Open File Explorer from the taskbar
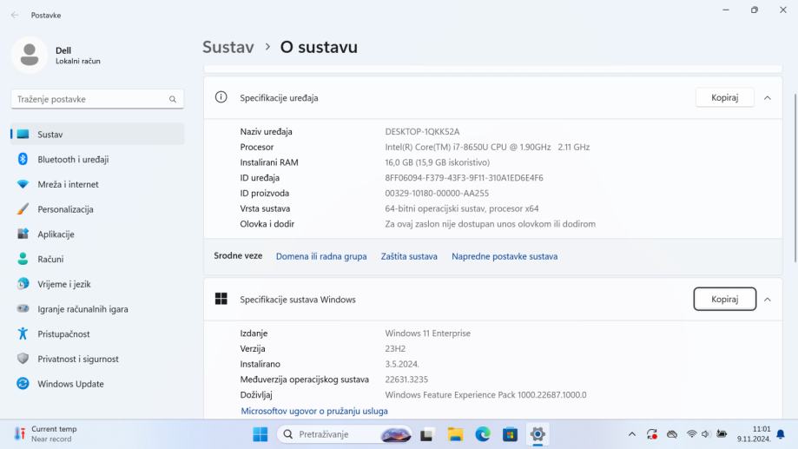This screenshot has width=798, height=449. click(455, 434)
